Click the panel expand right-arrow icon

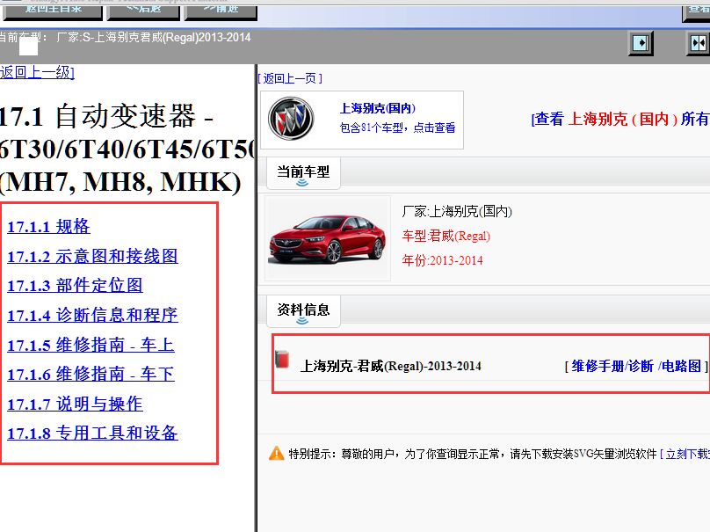(641, 43)
